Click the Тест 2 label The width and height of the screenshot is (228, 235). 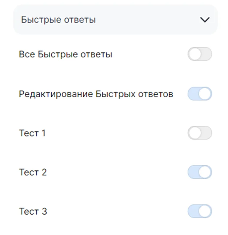coord(33,172)
